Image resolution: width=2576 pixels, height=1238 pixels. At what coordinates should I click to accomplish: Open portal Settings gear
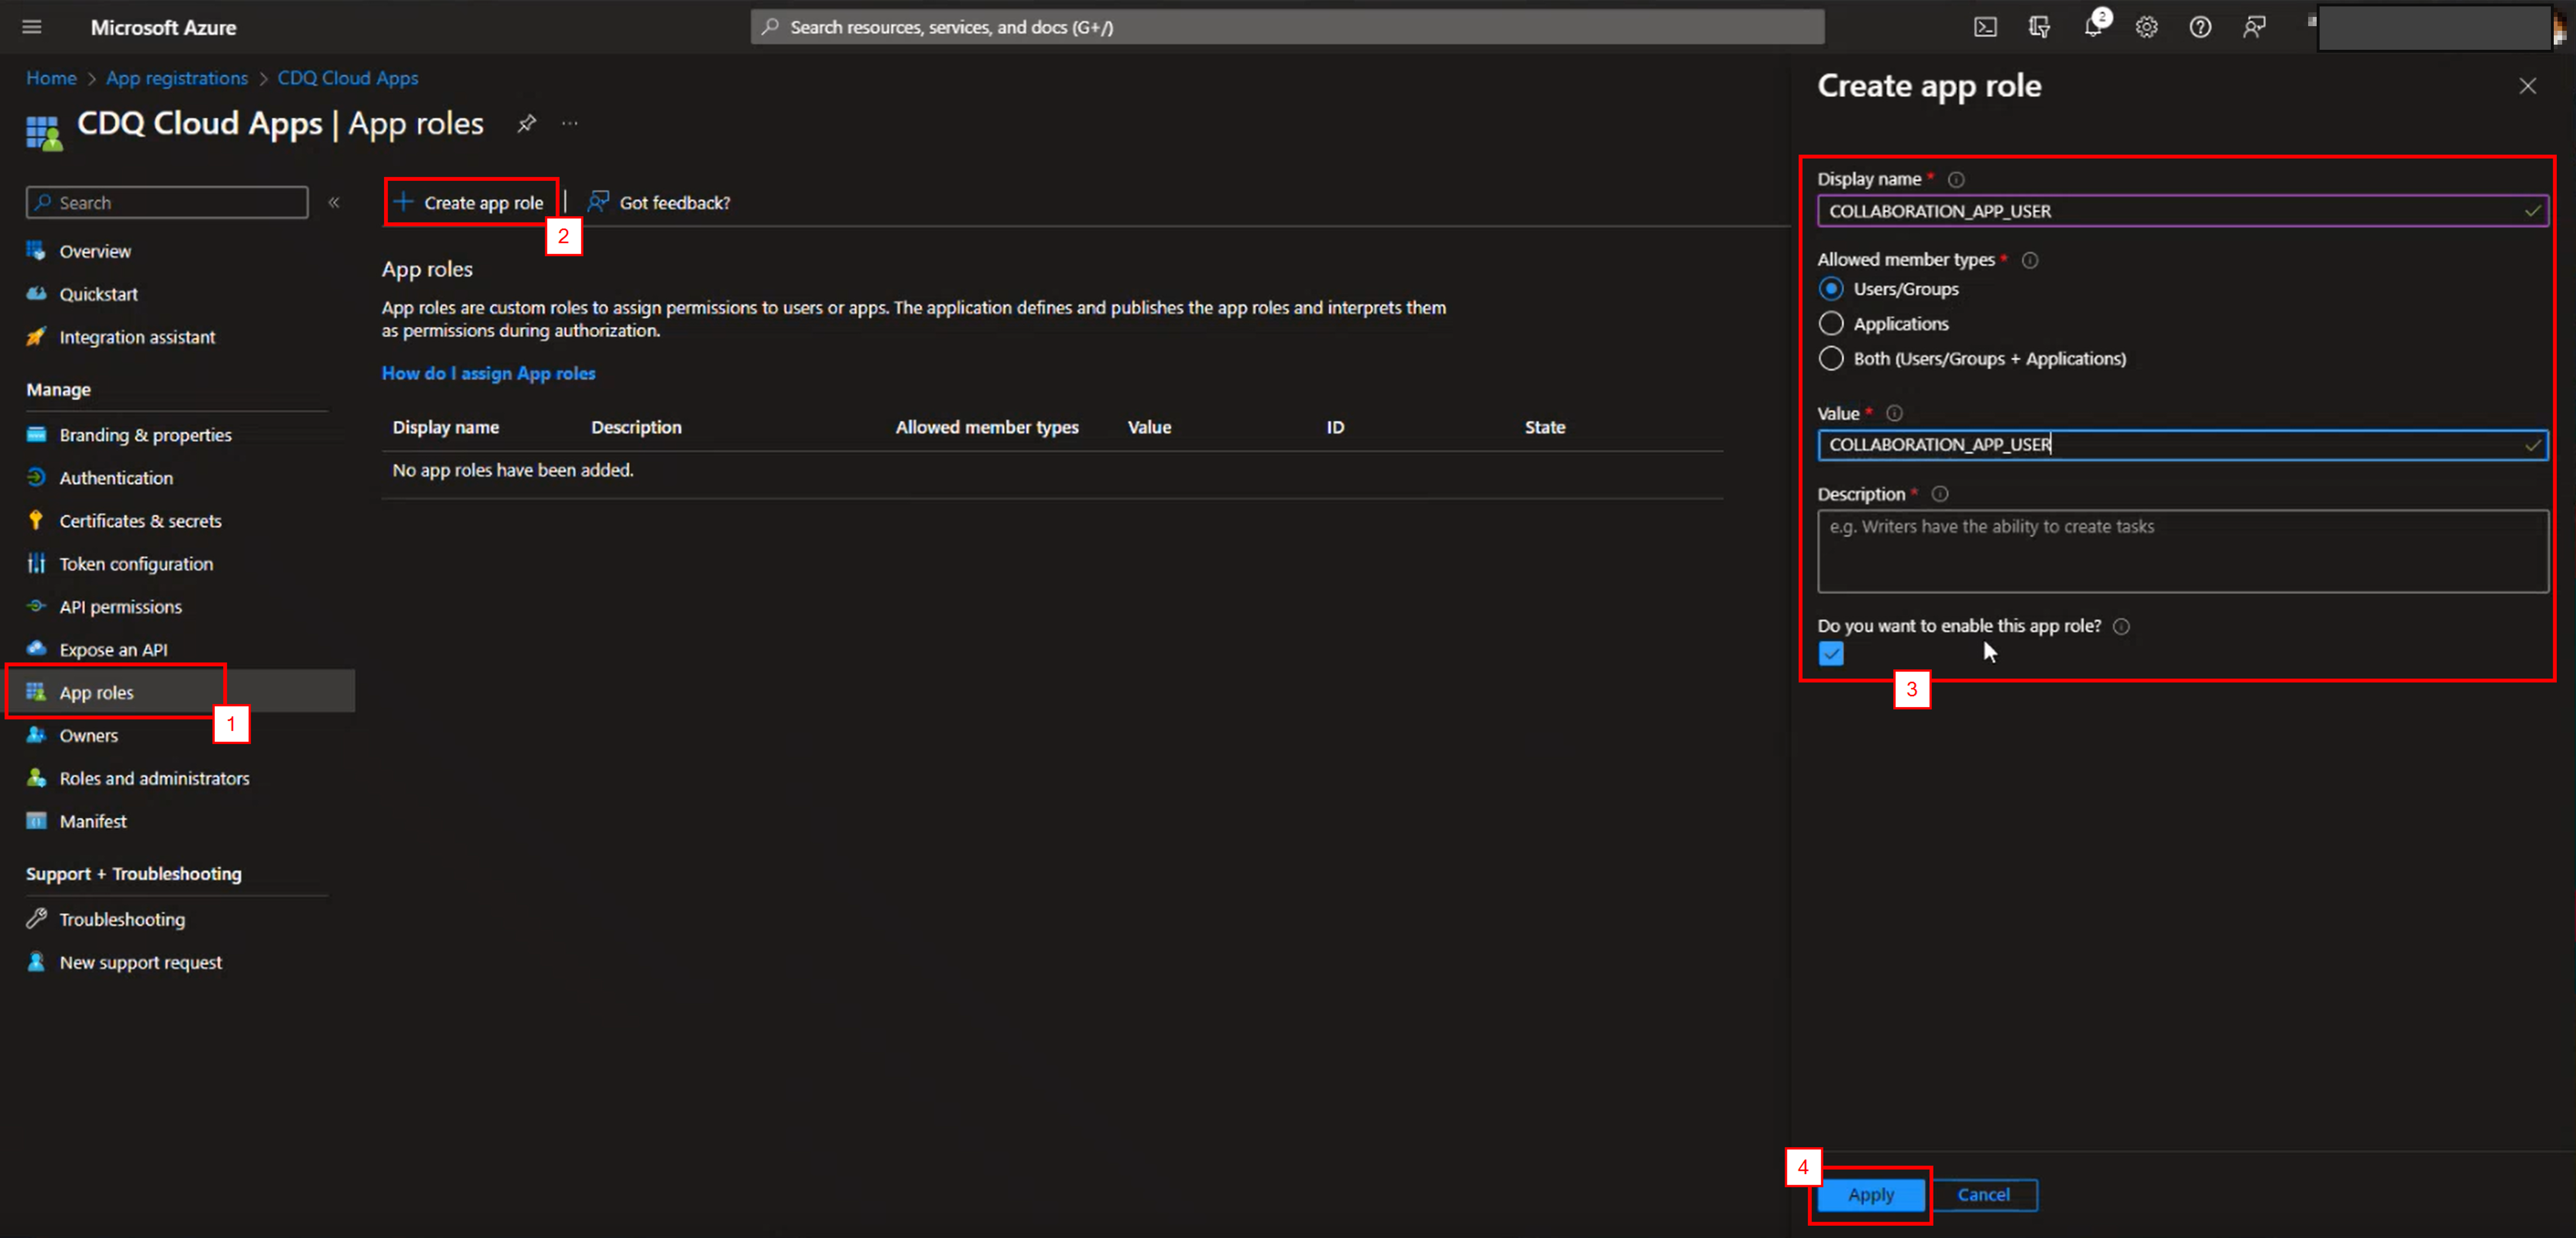point(2146,27)
